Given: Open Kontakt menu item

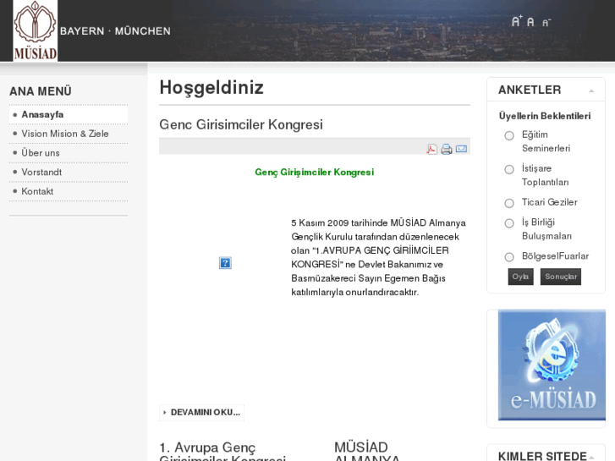Looking at the screenshot, I should (x=69, y=191).
